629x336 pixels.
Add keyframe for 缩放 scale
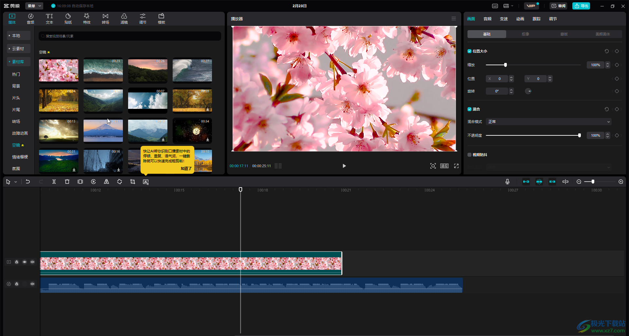pos(617,65)
